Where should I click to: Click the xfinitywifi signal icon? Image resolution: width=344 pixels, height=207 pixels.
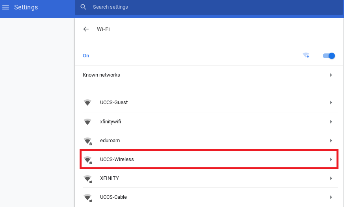pyautogui.click(x=87, y=122)
